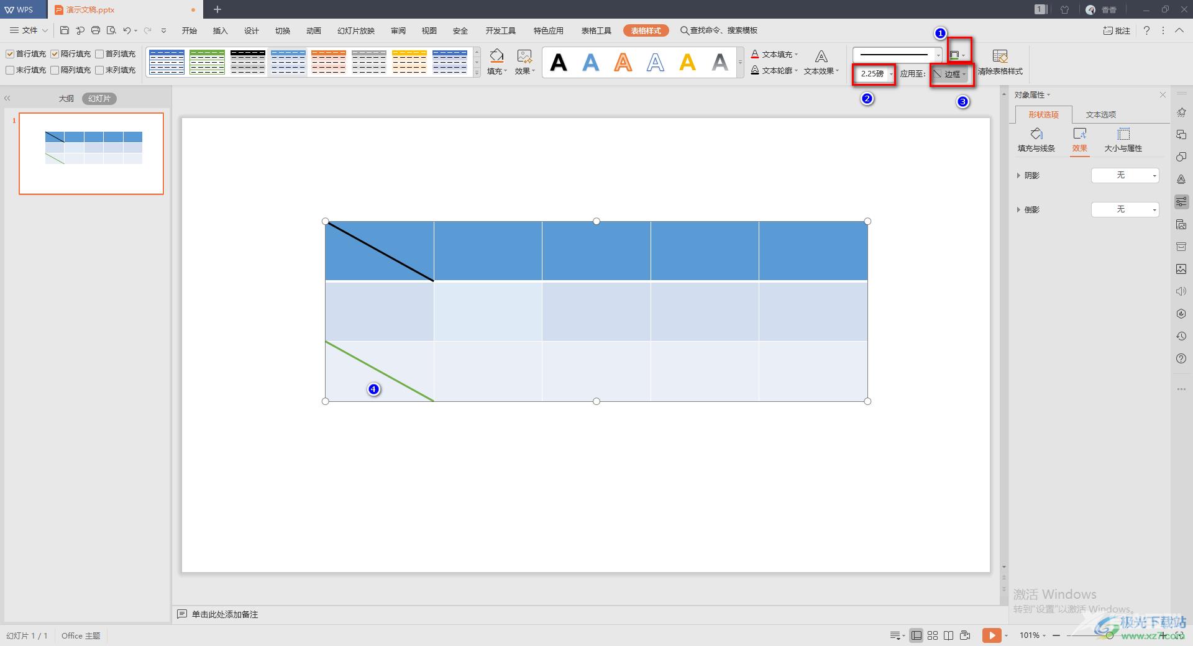Open the Design (设计) ribbon tab
The width and height of the screenshot is (1193, 646).
[252, 30]
